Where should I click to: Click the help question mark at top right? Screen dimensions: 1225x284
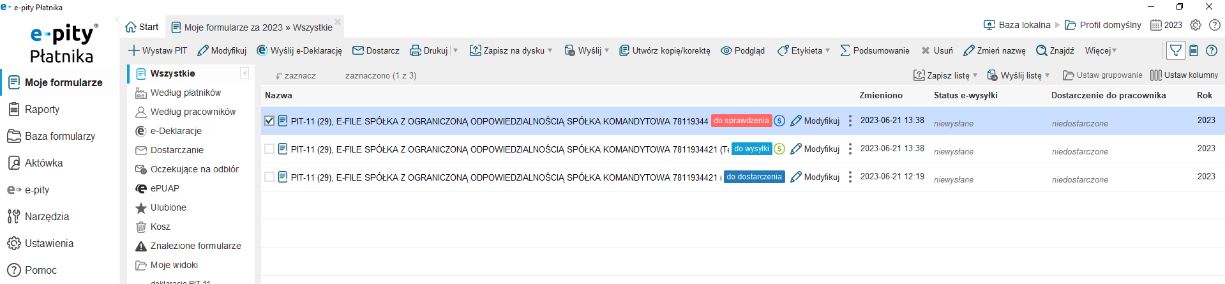(x=1215, y=25)
